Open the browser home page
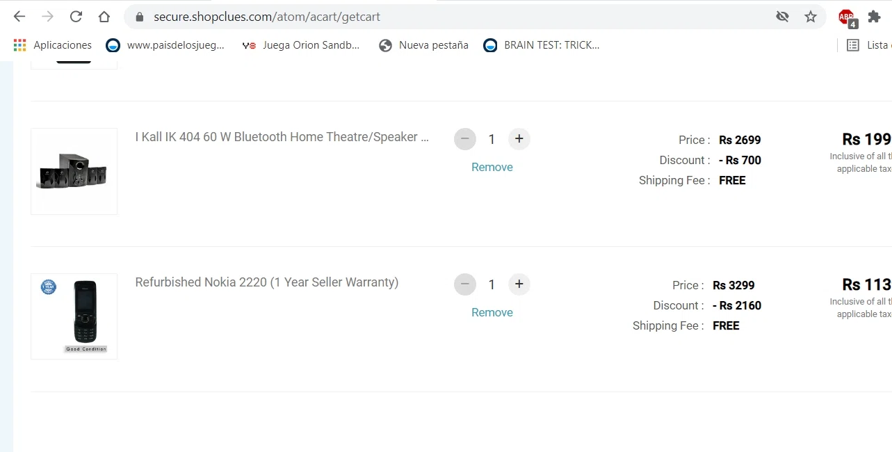 coord(104,17)
